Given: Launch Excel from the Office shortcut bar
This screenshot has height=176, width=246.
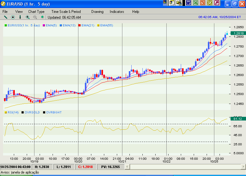Looking at the screenshot, I should coord(195,3).
